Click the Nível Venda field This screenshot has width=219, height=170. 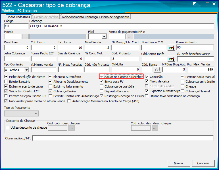97,48
